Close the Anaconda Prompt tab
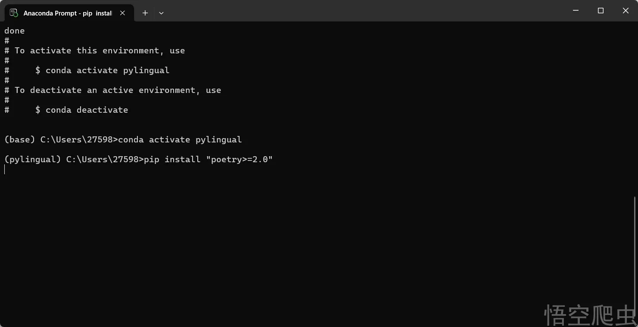Image resolution: width=638 pixels, height=327 pixels. [123, 13]
